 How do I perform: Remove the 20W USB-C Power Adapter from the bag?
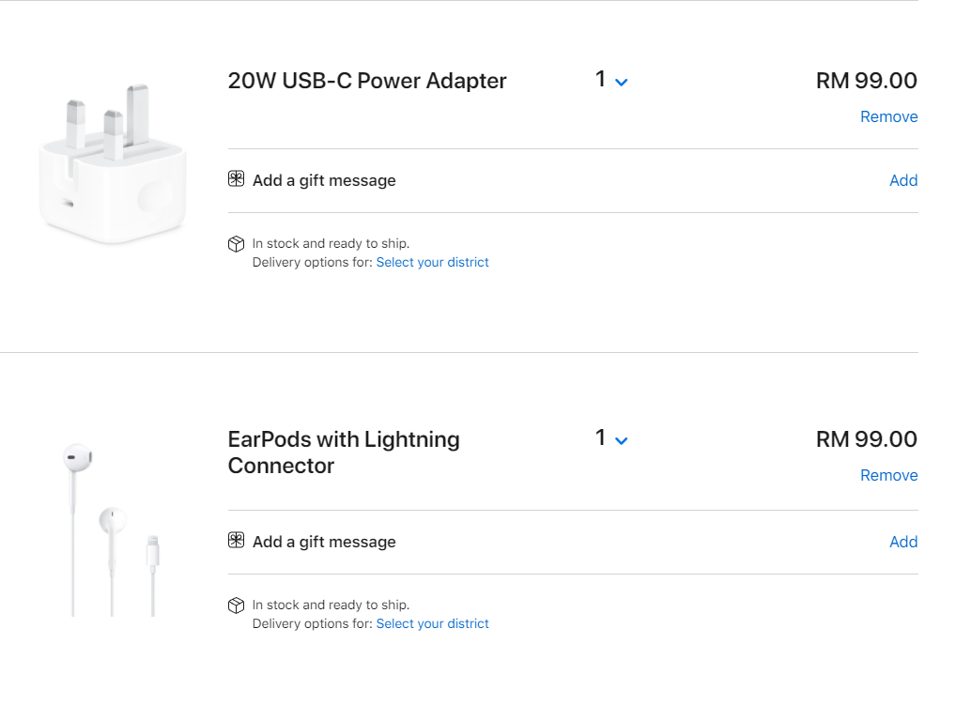pyautogui.click(x=888, y=116)
